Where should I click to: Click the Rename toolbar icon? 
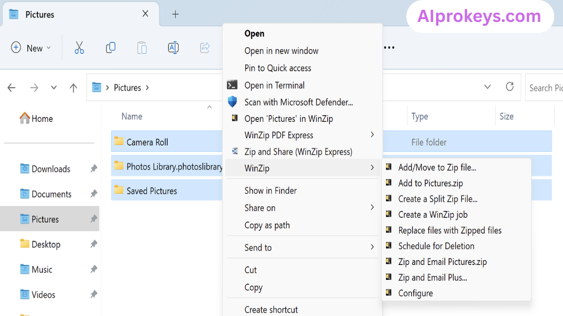pos(173,48)
